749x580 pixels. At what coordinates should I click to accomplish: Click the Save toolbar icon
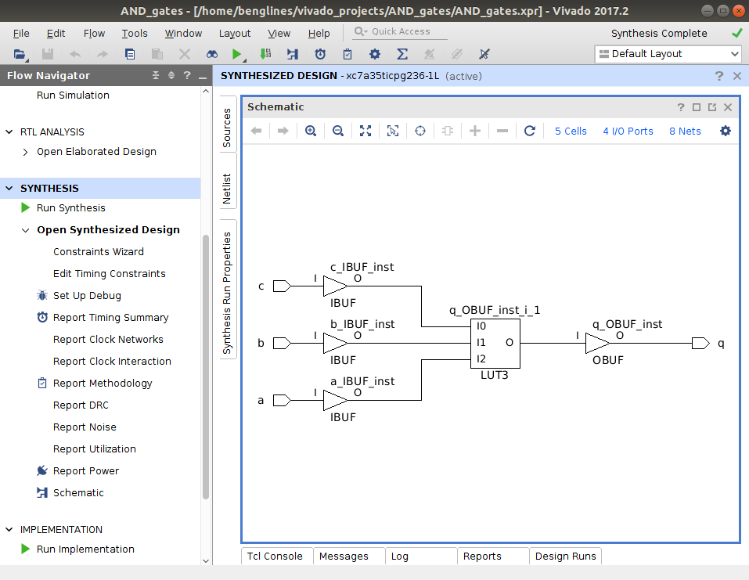[48, 54]
